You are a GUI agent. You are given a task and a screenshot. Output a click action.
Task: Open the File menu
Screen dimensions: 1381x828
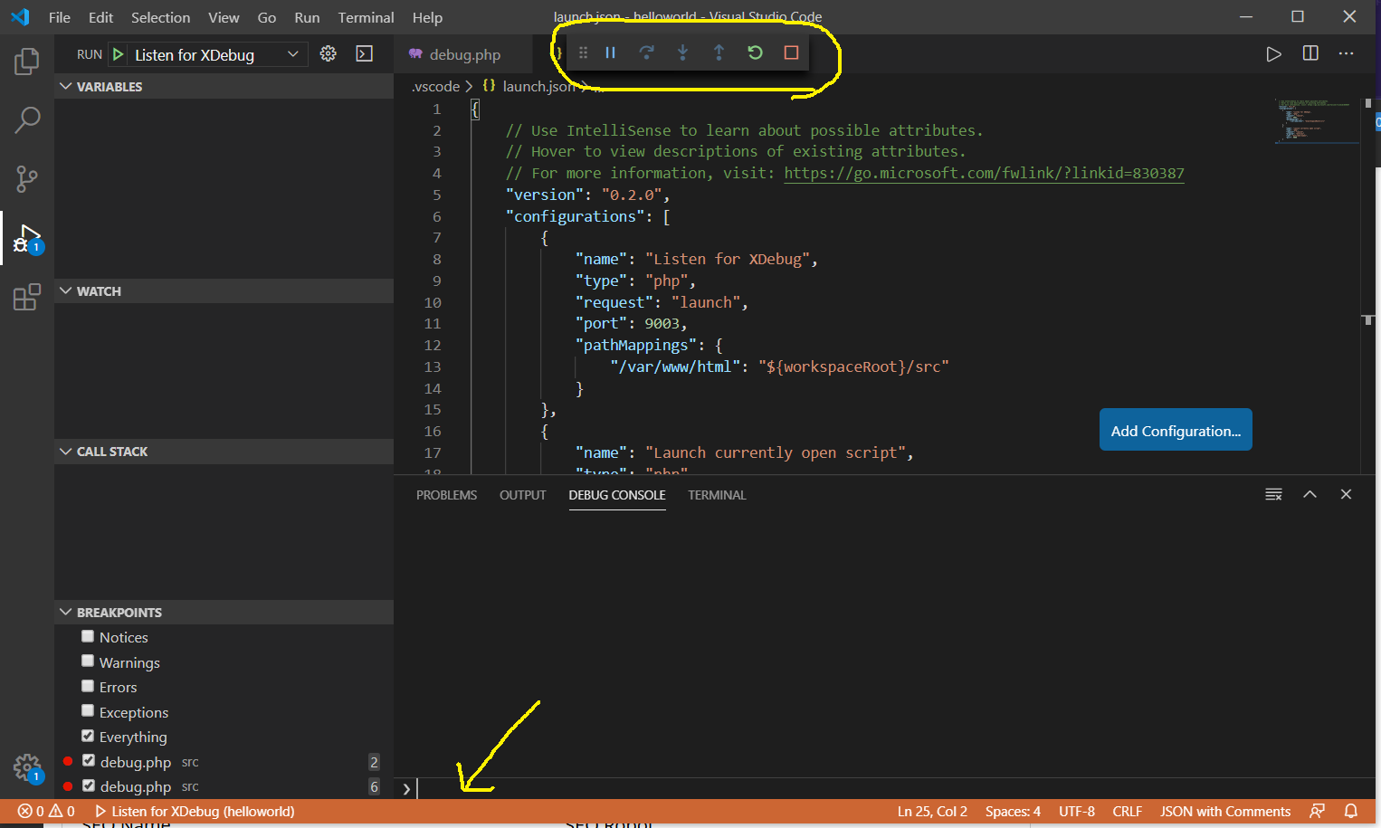tap(60, 17)
